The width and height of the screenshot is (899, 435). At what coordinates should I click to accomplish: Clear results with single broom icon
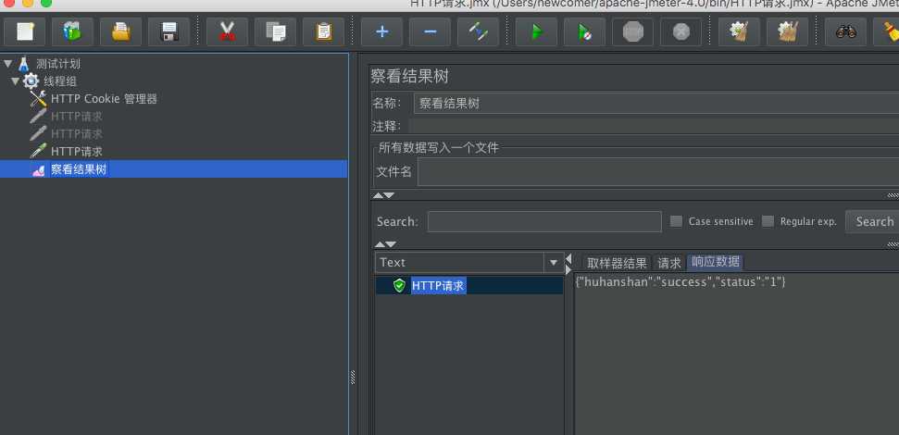pos(740,31)
